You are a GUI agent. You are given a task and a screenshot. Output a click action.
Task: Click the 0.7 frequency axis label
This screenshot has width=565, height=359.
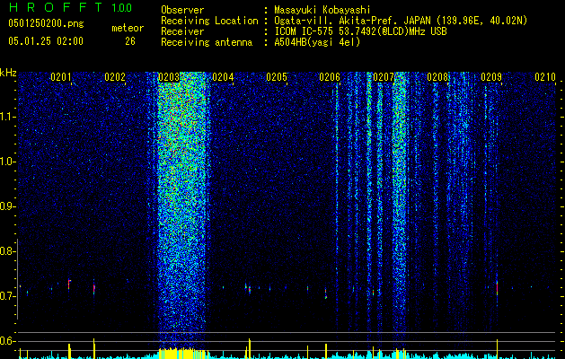(x=6, y=296)
